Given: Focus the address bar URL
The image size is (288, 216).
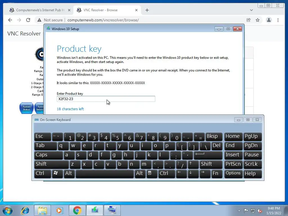Looking at the screenshot, I should pyautogui.click(x=103, y=20).
